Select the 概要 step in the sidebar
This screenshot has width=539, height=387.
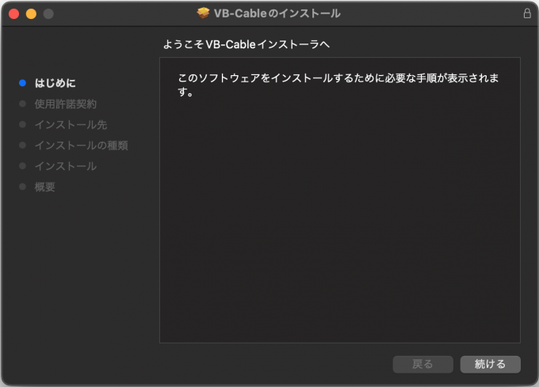[44, 187]
